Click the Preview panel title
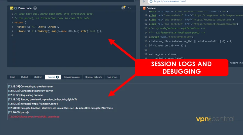Image resolution: width=243 pixels, height=135 pixels. tap(151, 8)
